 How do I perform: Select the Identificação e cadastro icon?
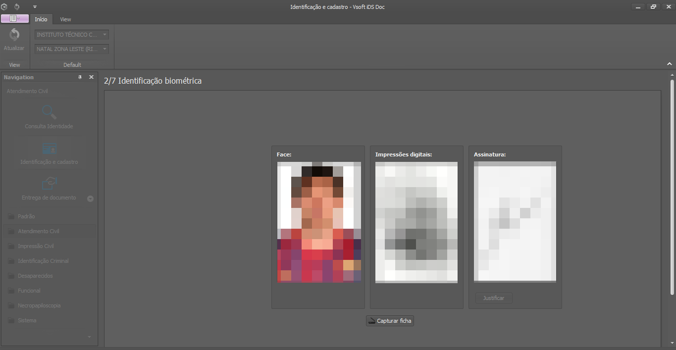[49, 148]
